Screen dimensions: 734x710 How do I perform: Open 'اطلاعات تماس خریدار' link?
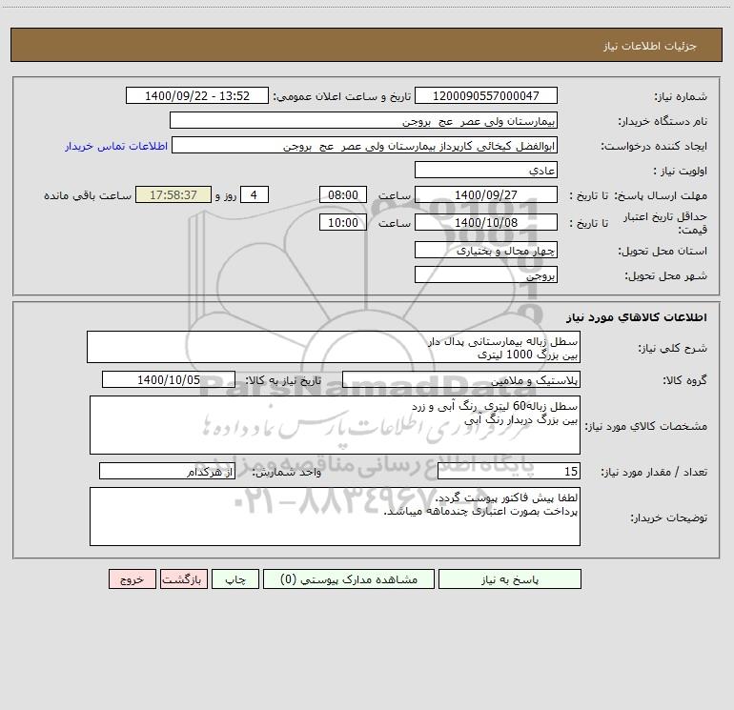point(116,146)
